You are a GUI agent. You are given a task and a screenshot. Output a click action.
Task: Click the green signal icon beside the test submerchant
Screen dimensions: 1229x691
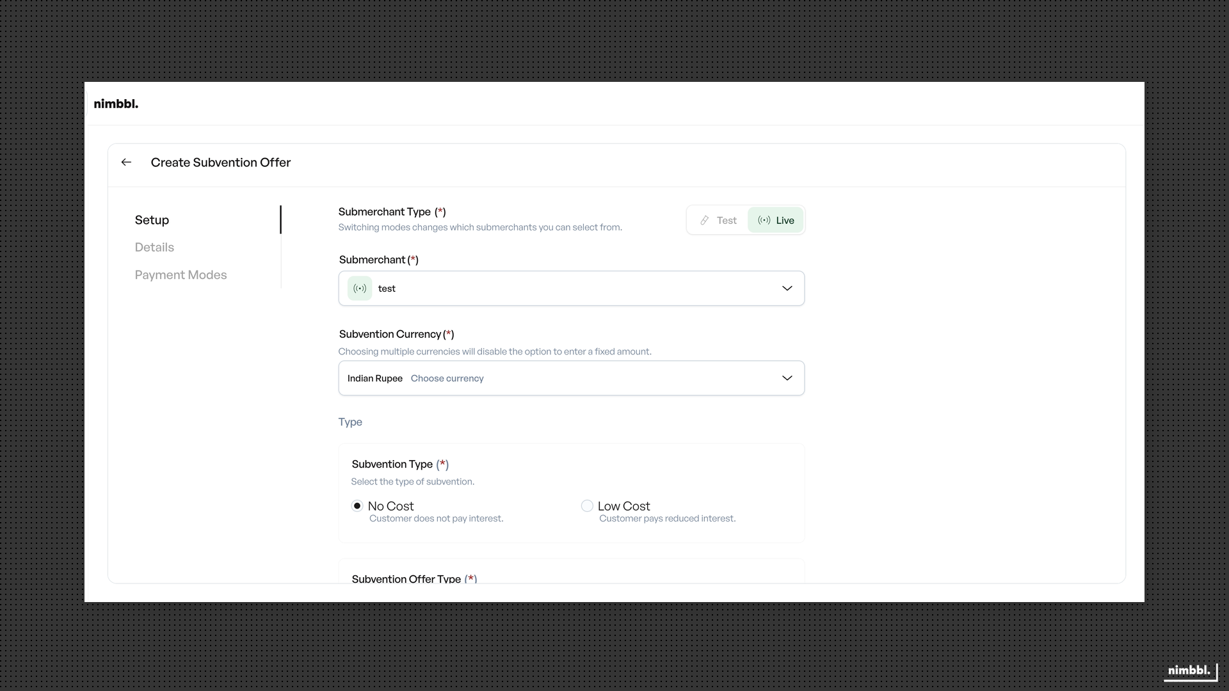tap(359, 288)
